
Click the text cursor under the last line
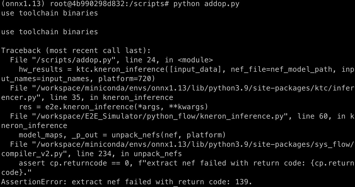[175, 186]
